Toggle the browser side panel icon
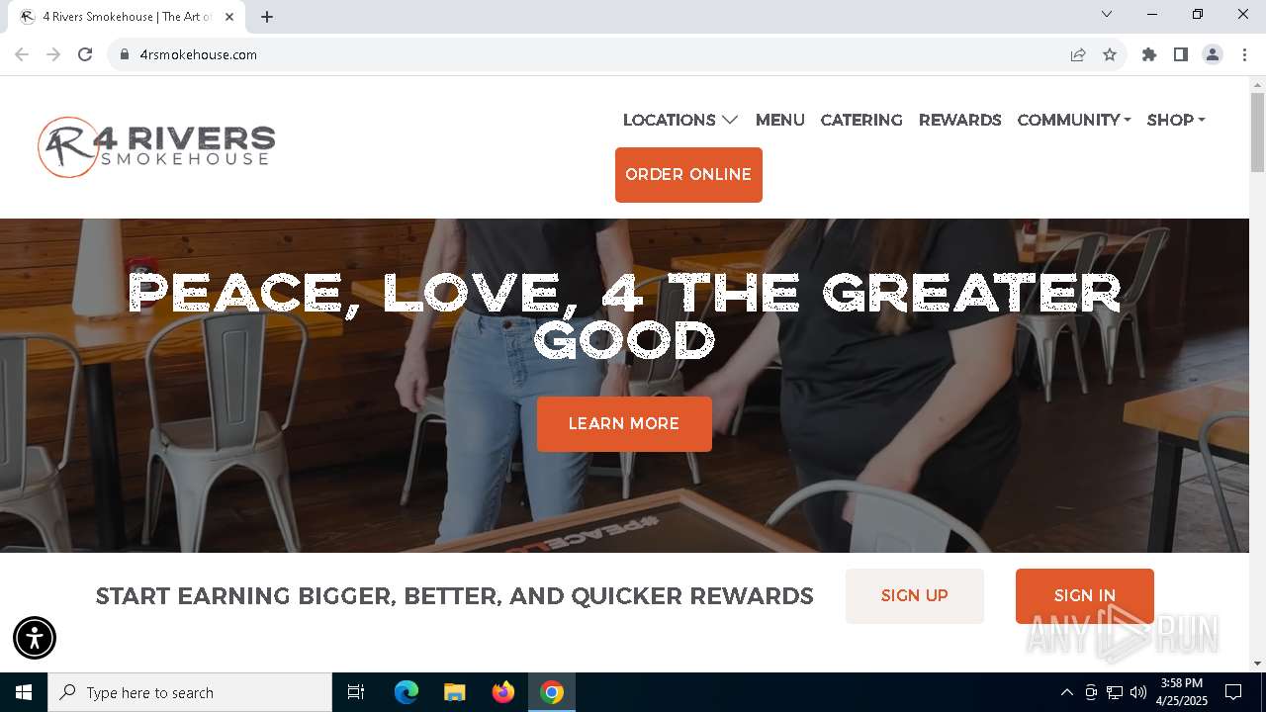 pyautogui.click(x=1181, y=54)
